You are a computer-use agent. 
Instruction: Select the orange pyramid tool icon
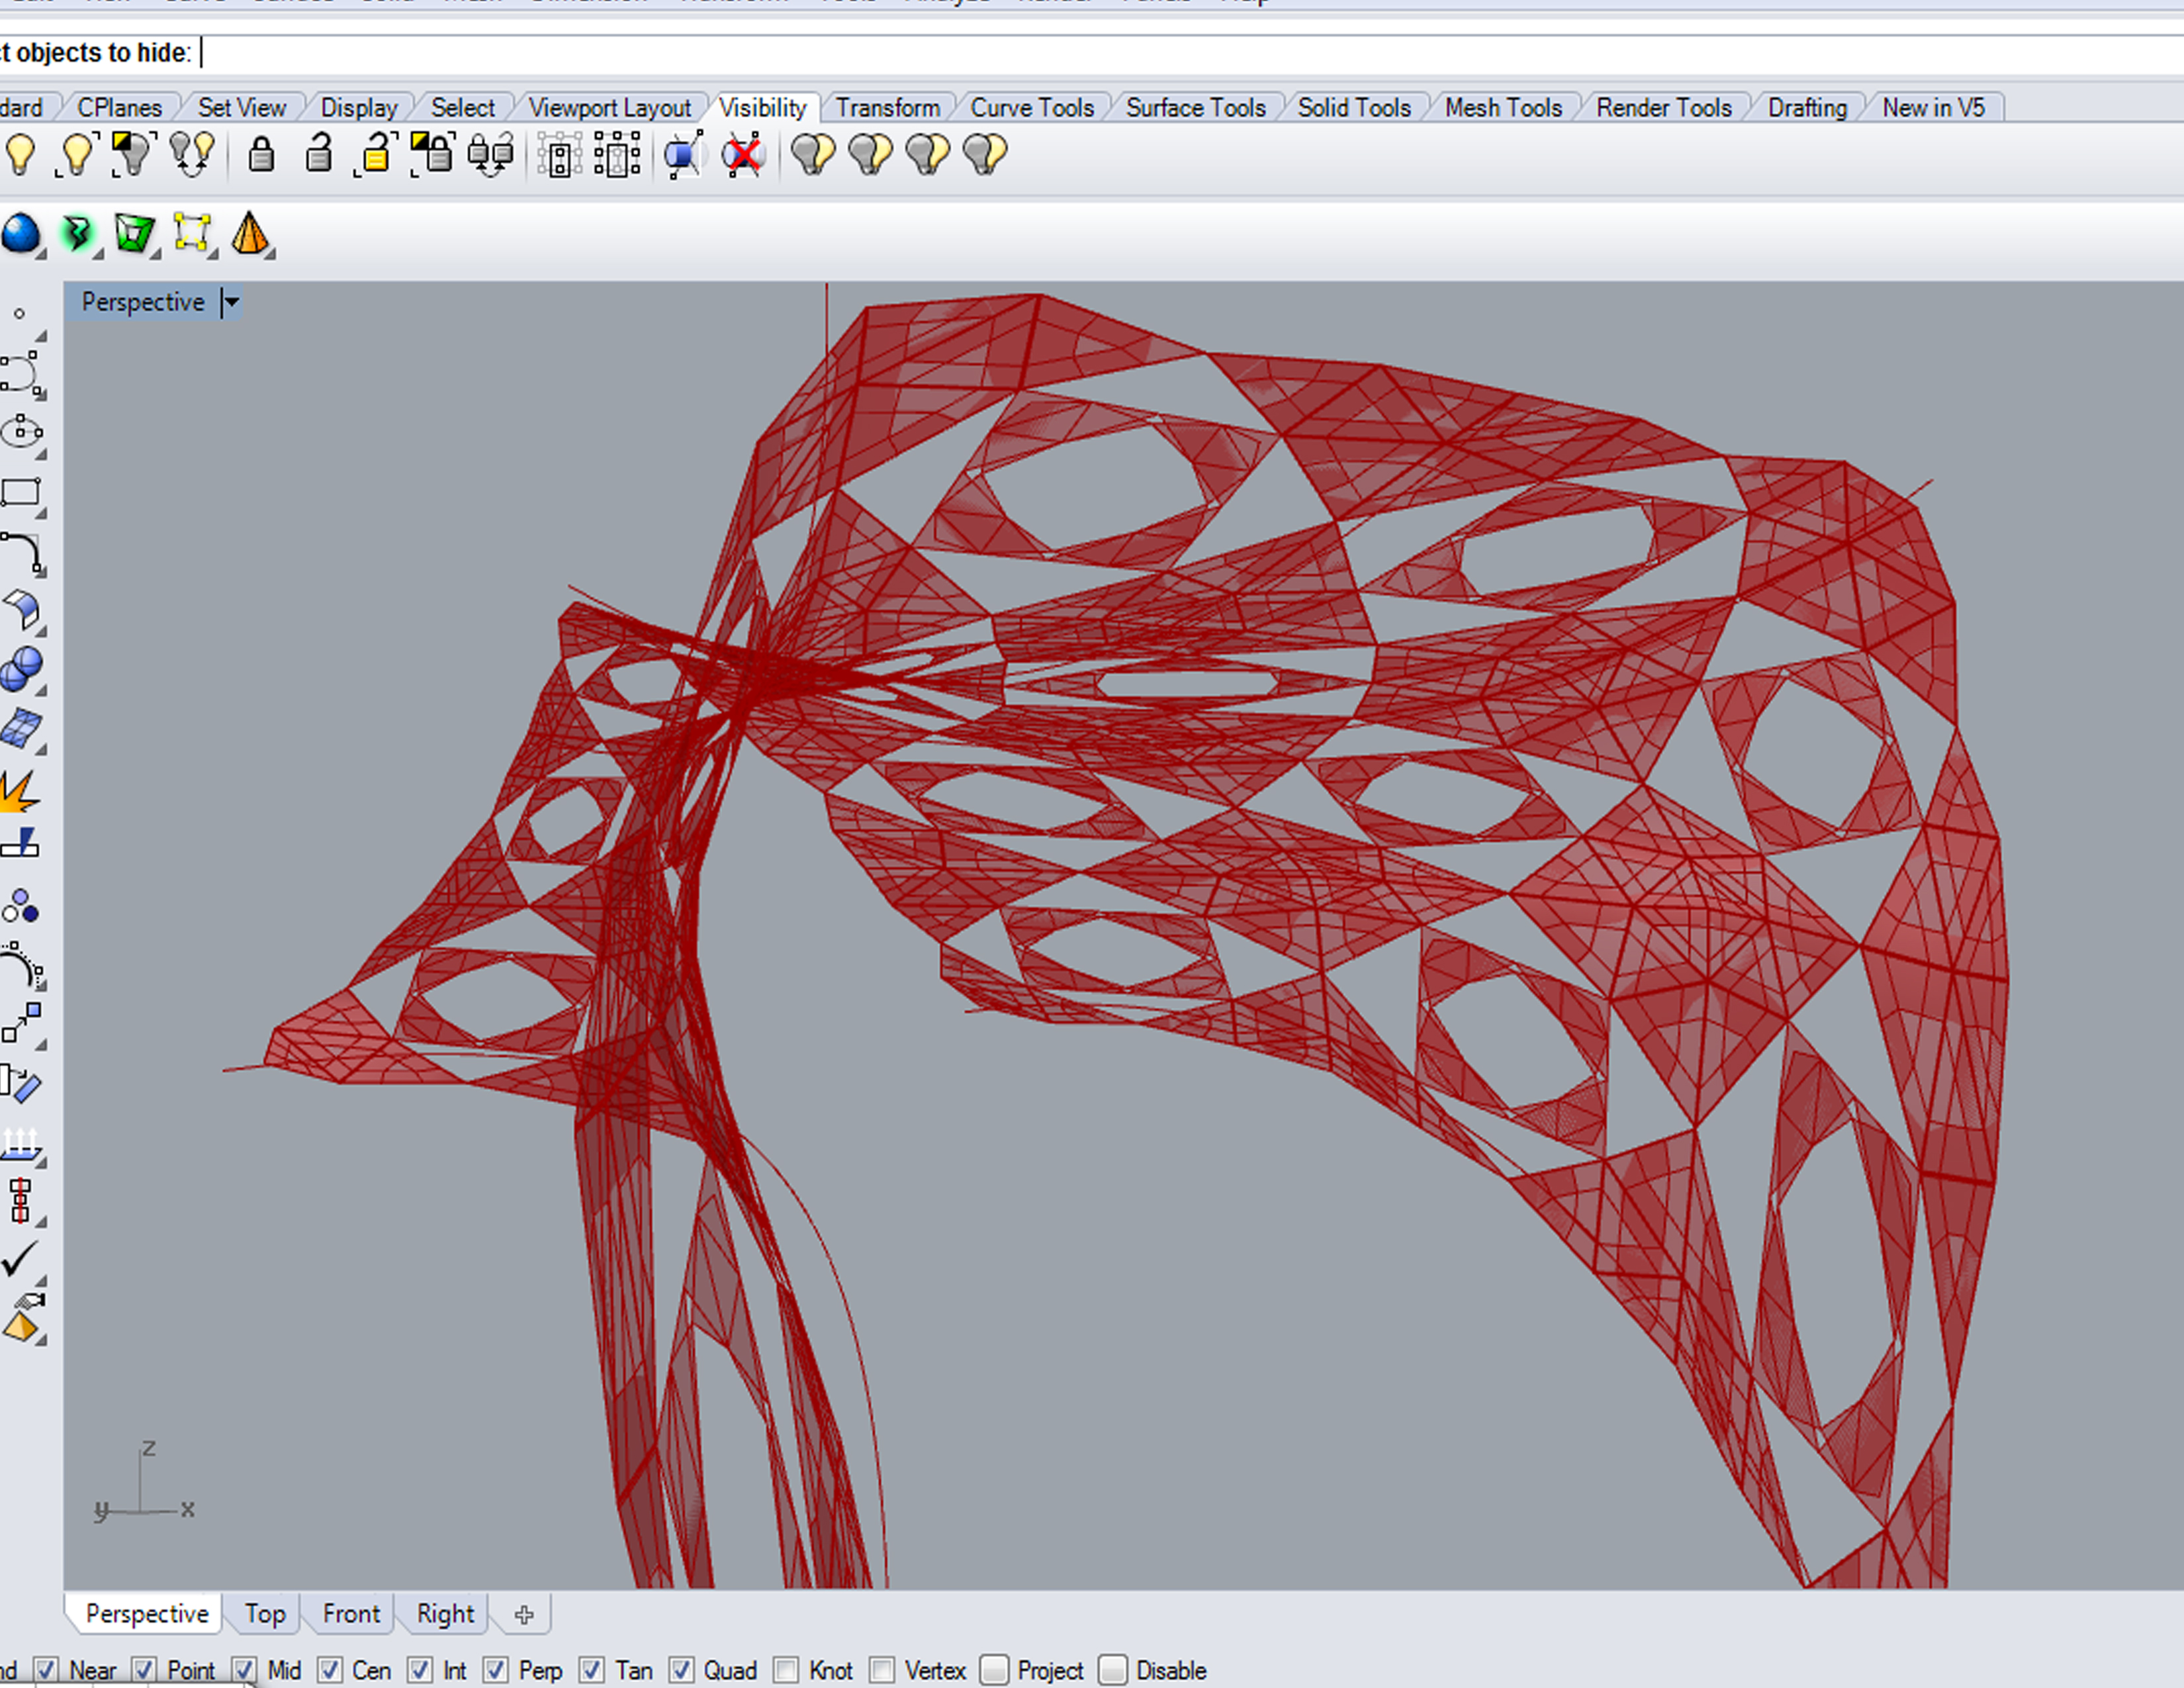(x=249, y=234)
